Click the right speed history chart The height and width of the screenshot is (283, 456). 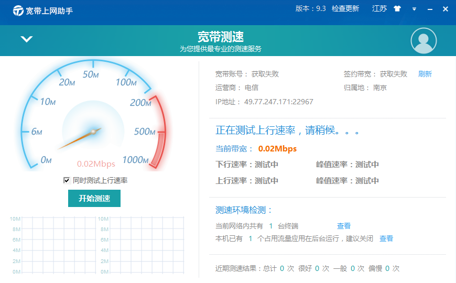click(x=141, y=245)
